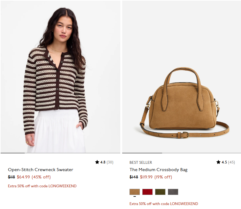
Task: Open the bag's (45) review count
Action: coord(232,162)
